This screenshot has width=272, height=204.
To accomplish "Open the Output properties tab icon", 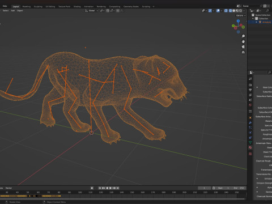I will (250, 90).
